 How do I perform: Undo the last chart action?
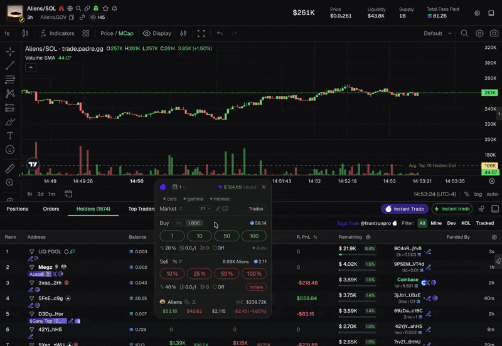click(220, 33)
